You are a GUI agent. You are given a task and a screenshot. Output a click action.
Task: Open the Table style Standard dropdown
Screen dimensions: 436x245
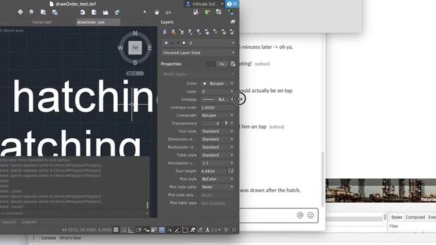[x=217, y=155]
